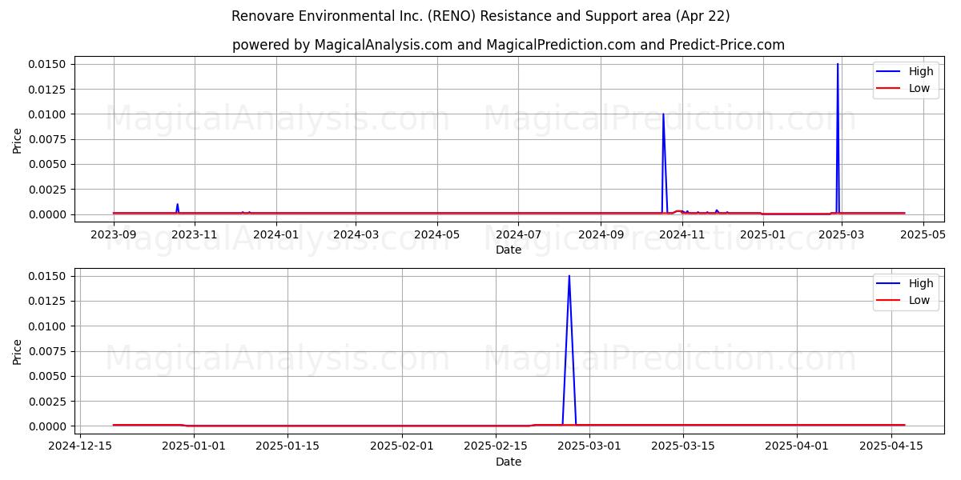Click the 2024-07 date label on top chart
961x480 pixels.
[518, 234]
